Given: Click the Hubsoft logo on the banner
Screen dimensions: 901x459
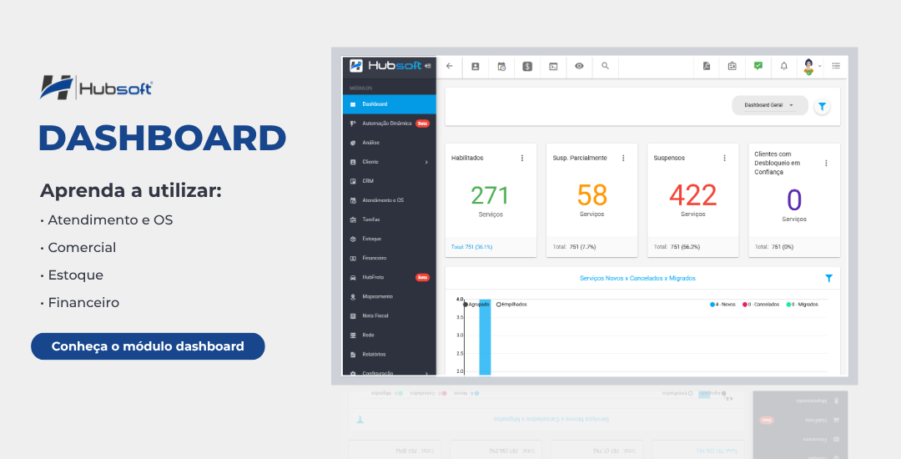Looking at the screenshot, I should 96,88.
